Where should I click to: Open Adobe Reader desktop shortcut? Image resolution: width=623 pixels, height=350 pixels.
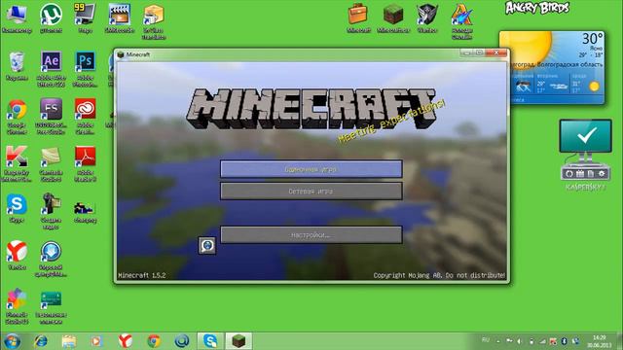pos(85,164)
